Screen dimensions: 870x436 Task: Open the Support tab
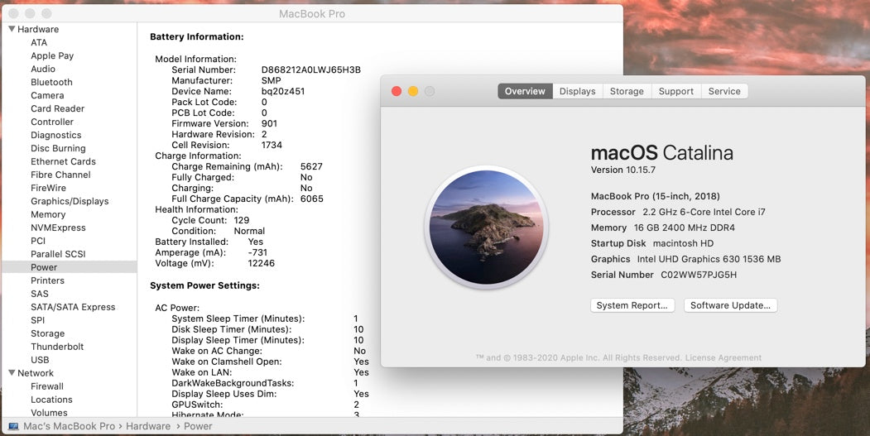coord(675,91)
